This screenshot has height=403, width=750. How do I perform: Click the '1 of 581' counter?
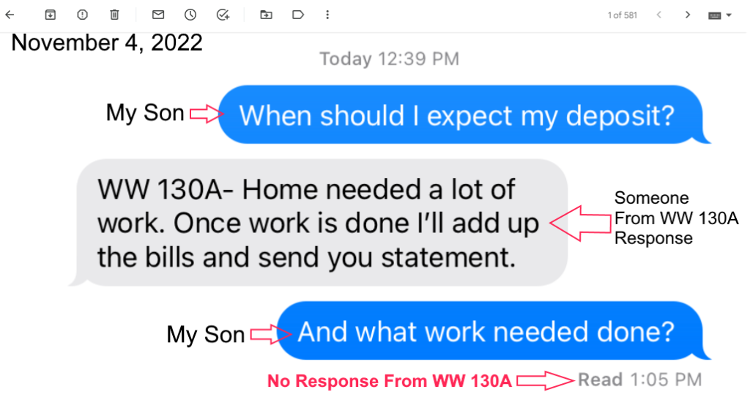coord(623,15)
